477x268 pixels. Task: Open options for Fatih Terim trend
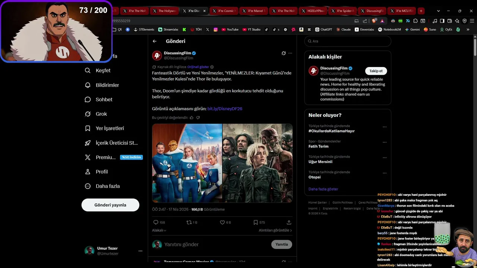385,142
